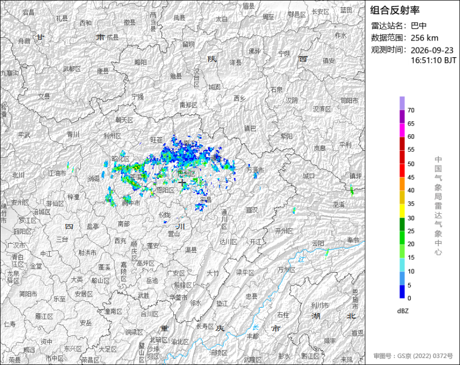The image size is (460, 365).
Task: Click the 略阳 county label
Action: (140, 62)
